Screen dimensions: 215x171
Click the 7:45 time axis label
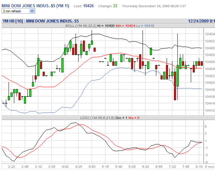pos(186,167)
